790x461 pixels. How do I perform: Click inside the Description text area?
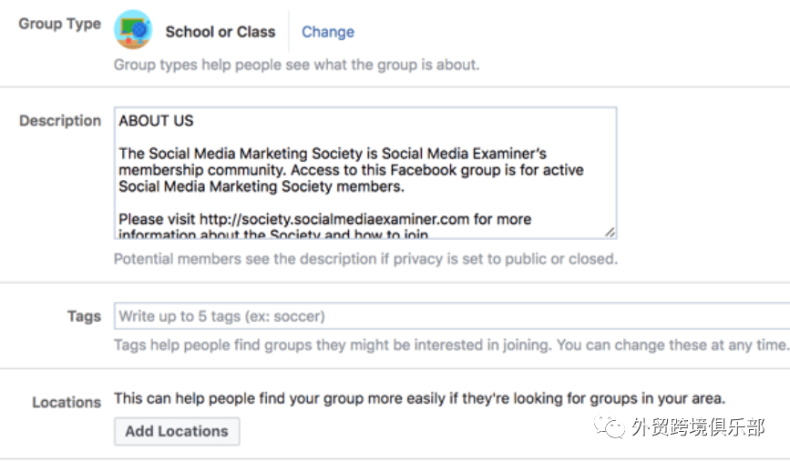365,173
